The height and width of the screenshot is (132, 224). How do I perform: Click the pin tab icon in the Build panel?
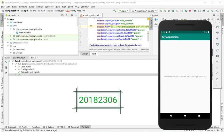click(6, 73)
